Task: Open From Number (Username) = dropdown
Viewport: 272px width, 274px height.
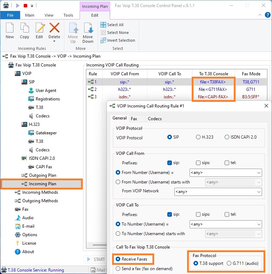Action: point(259,173)
